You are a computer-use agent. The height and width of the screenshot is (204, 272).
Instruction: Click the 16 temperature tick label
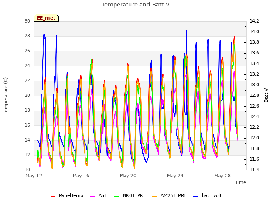pos(27,125)
